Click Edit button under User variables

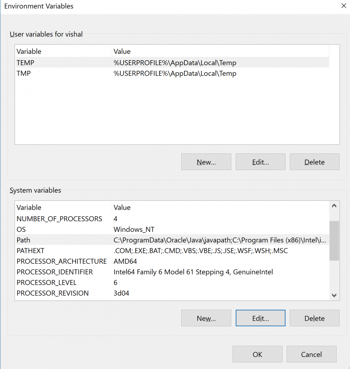coord(260,162)
